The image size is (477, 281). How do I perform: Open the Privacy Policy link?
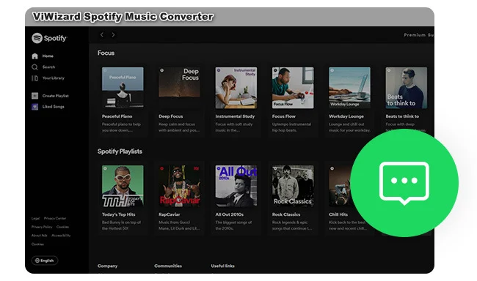click(x=42, y=227)
